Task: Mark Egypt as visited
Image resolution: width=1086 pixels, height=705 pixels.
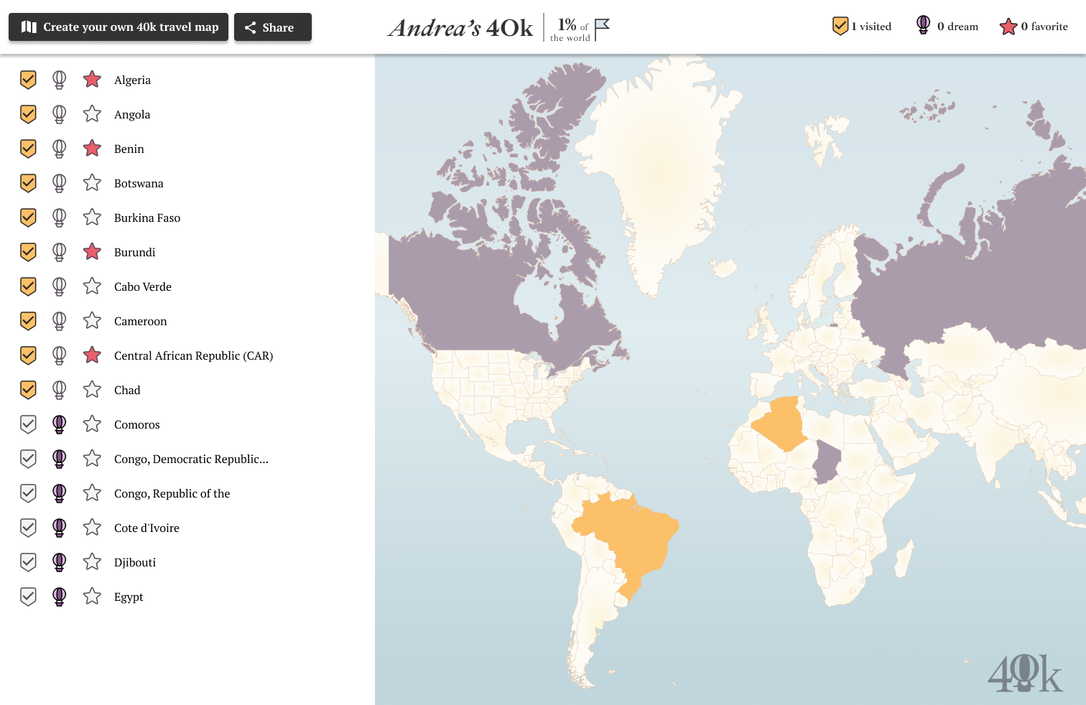Action: pyautogui.click(x=28, y=597)
